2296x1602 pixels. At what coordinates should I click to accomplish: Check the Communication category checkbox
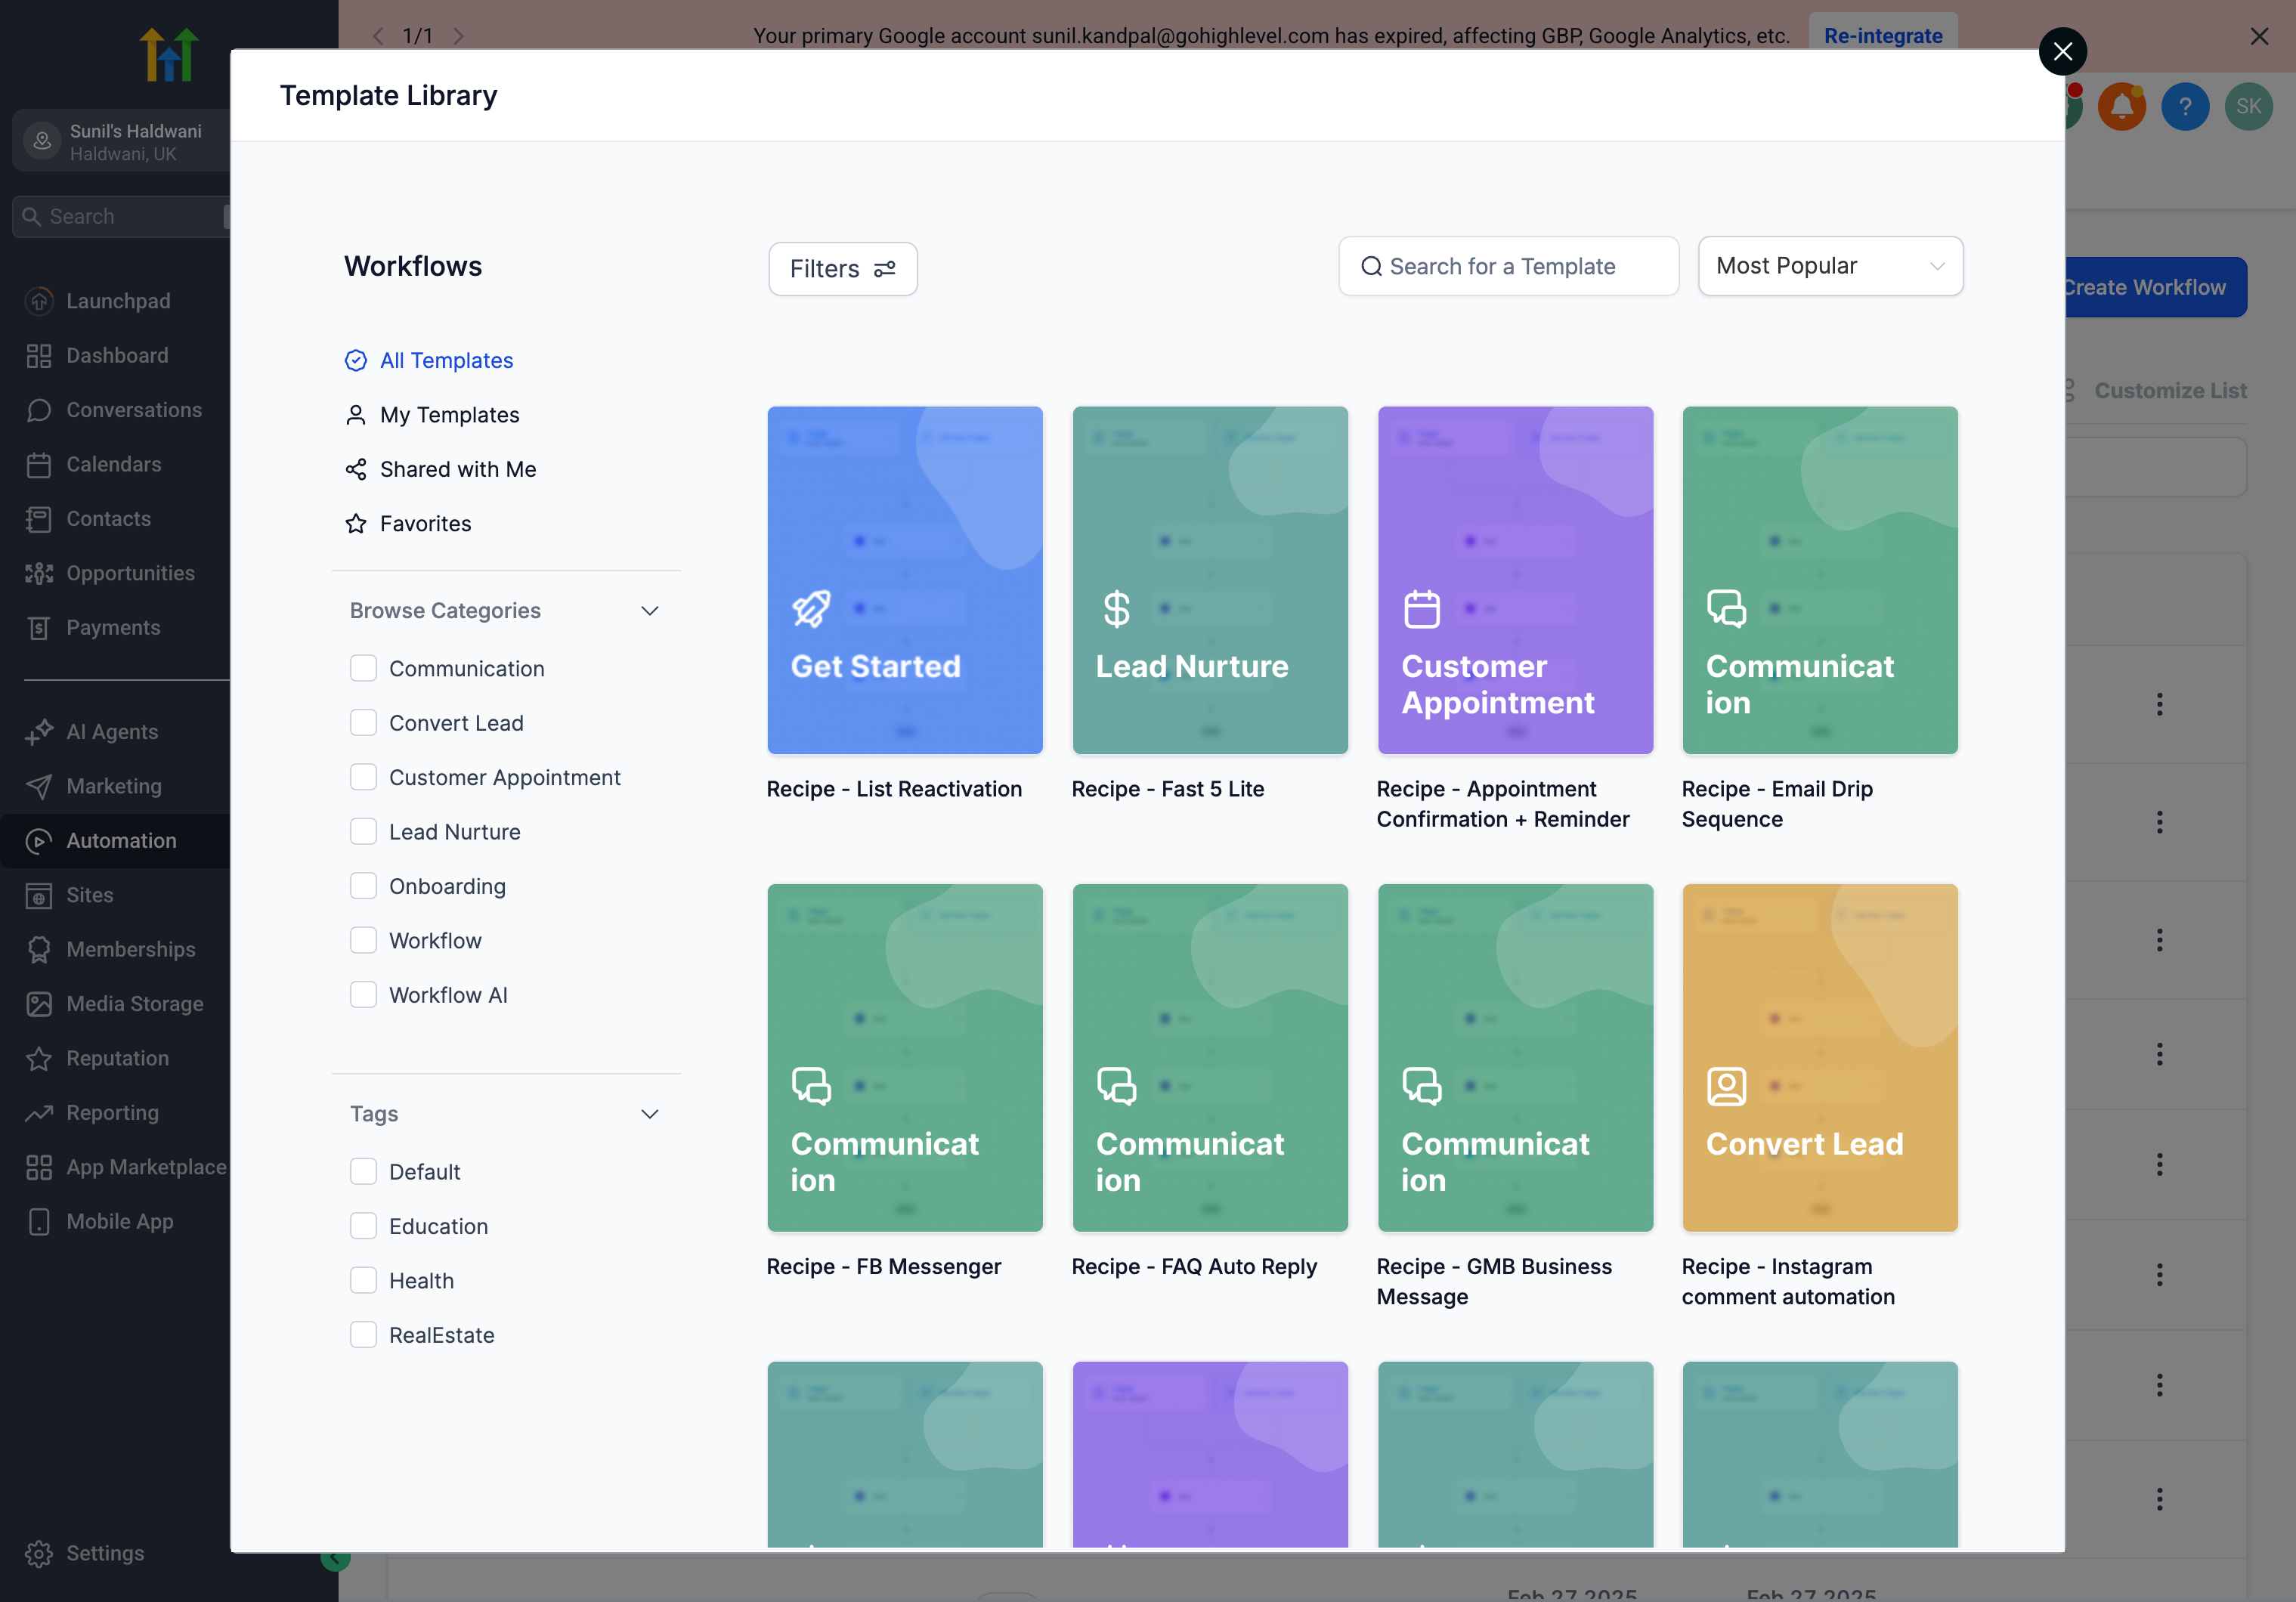click(x=363, y=669)
